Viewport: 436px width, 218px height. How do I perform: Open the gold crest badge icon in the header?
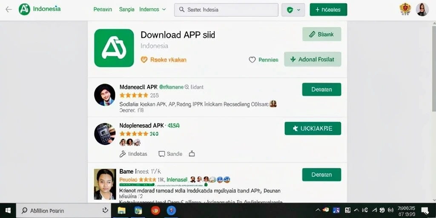pyautogui.click(x=405, y=9)
